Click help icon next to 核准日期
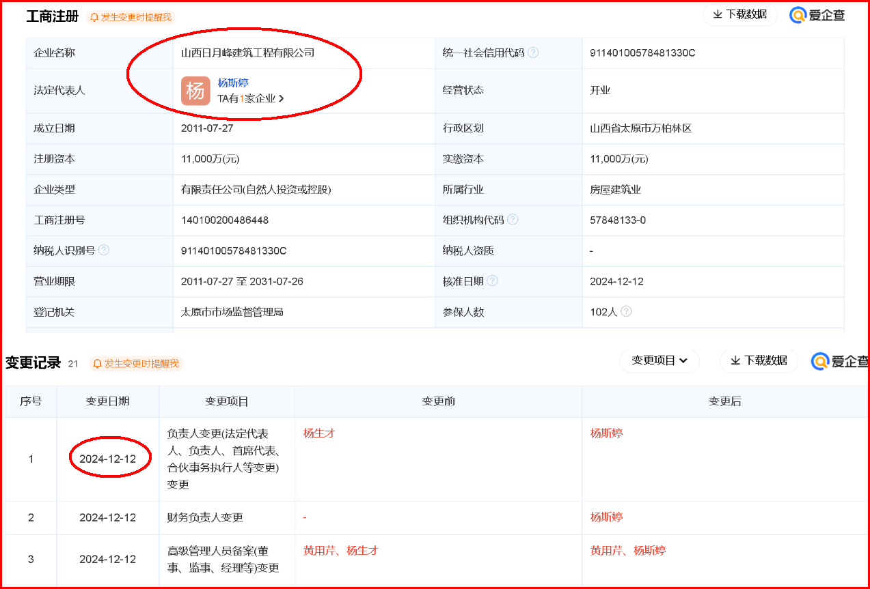870x589 pixels. [x=492, y=281]
